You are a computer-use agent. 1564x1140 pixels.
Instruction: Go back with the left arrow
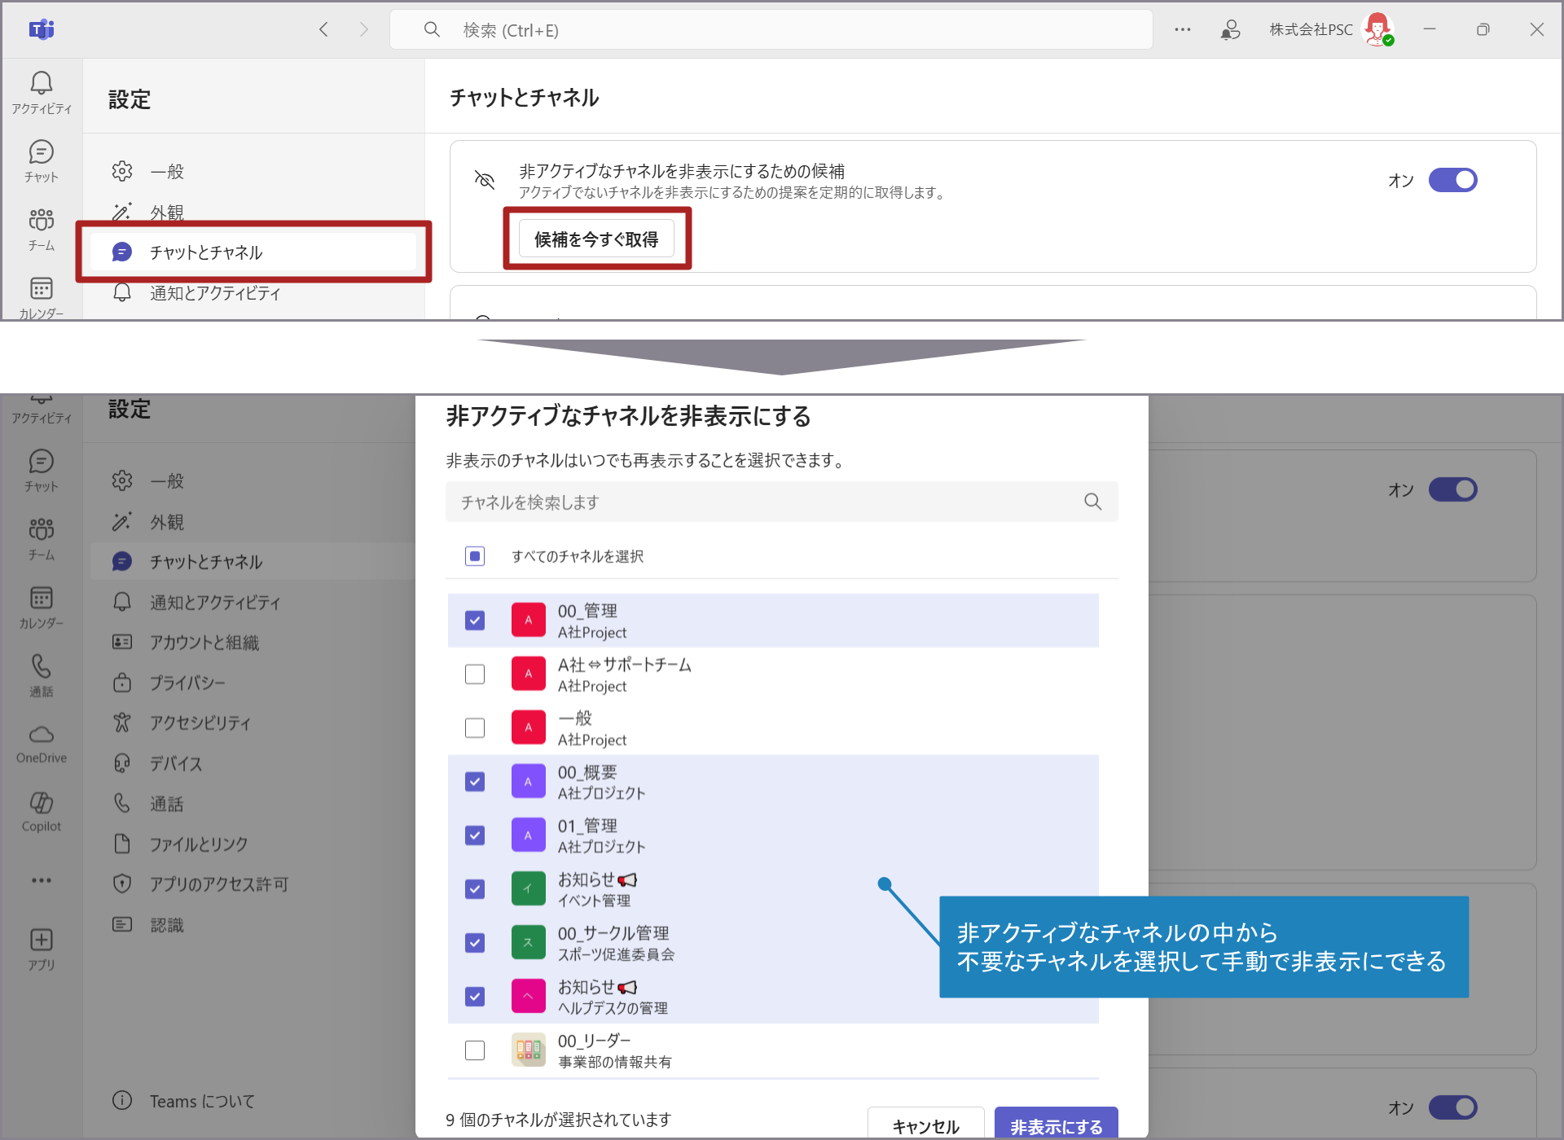tap(323, 30)
